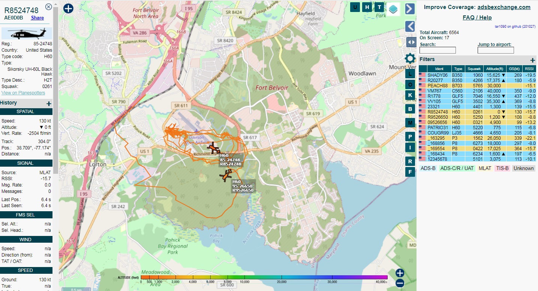Close the R8524748 aircraft info panel
The height and width of the screenshot is (291, 538).
point(48,7)
